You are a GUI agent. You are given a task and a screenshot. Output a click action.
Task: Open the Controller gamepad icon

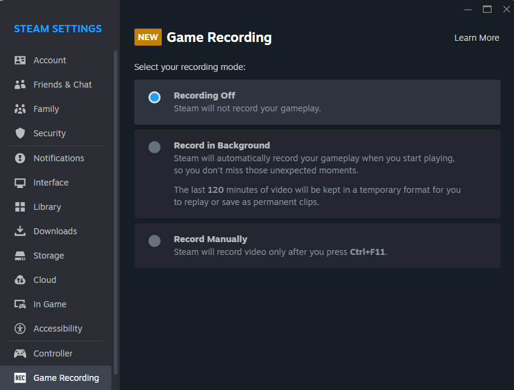pos(20,353)
